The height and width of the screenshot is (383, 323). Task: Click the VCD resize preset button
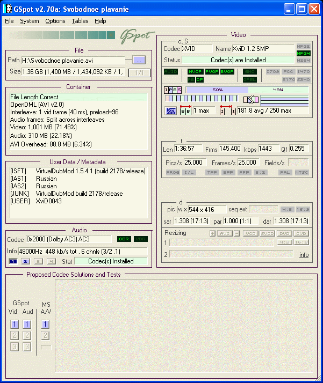point(251,233)
